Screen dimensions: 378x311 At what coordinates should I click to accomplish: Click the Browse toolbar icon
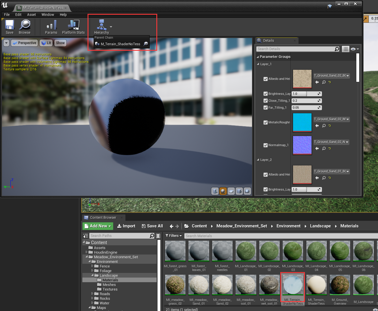(x=25, y=27)
